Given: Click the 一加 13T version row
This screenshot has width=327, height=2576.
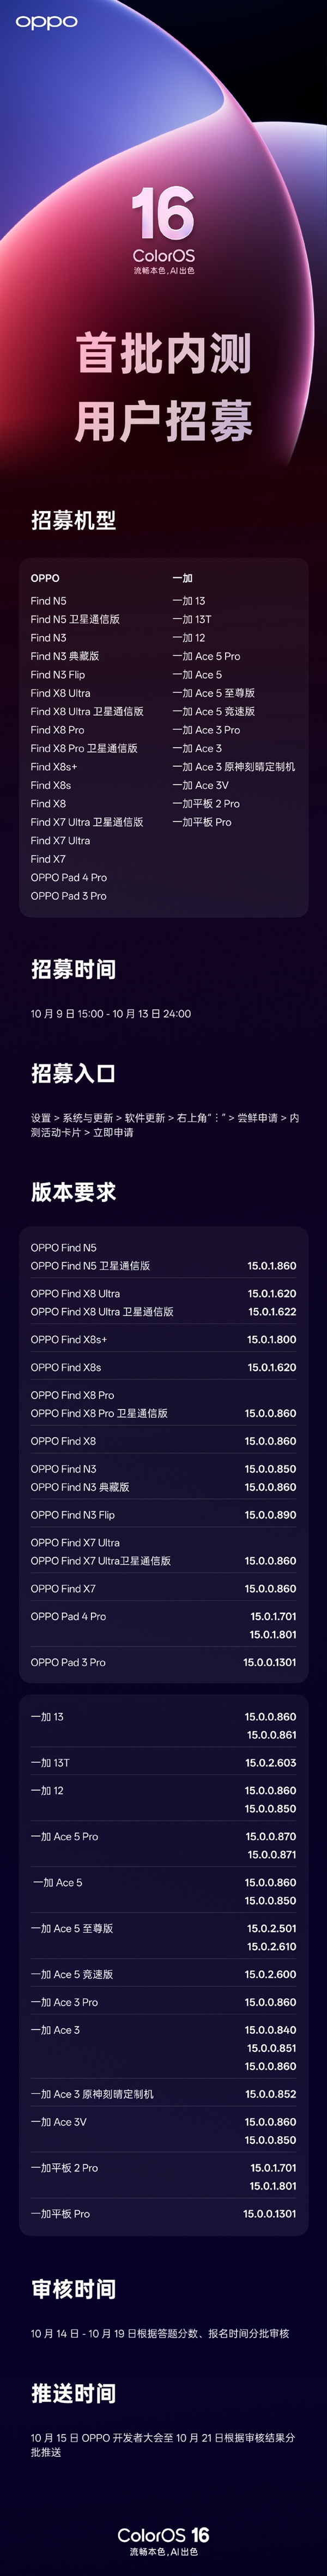Looking at the screenshot, I should [163, 1763].
